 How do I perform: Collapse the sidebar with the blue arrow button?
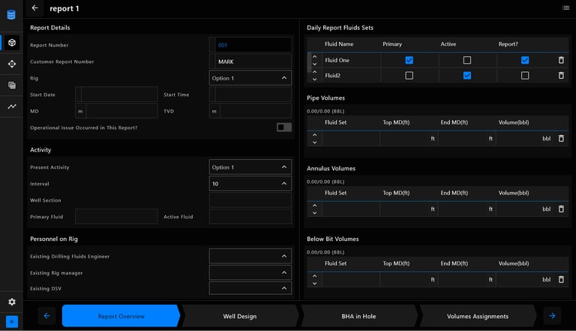coord(12,322)
